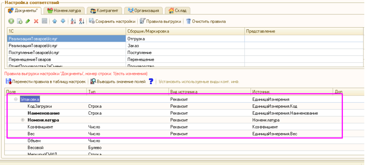Move the row up with the arrow icon

click(x=55, y=21)
